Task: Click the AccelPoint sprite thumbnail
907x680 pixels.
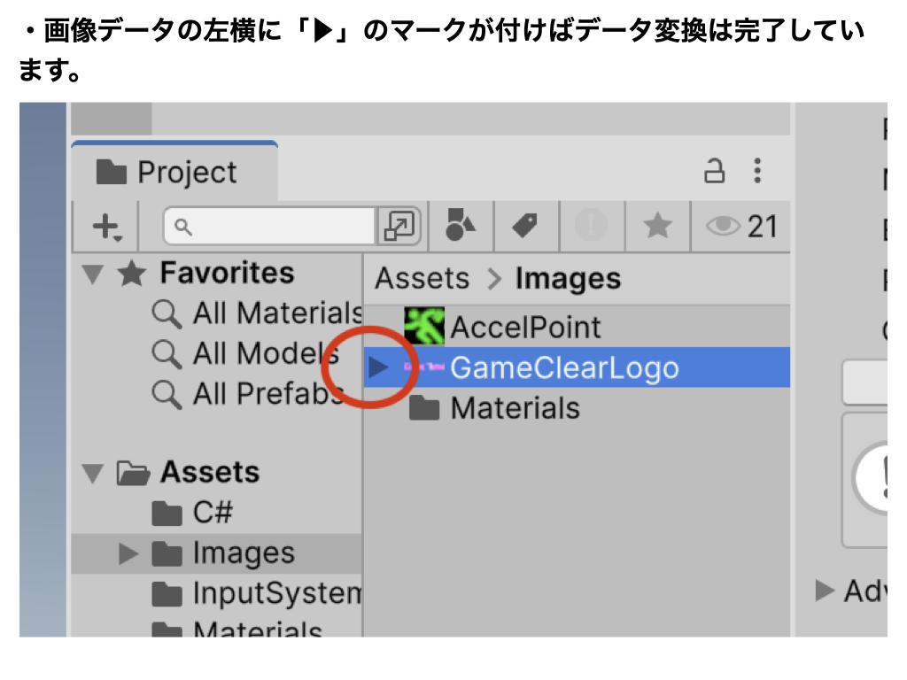Action: pyautogui.click(x=424, y=327)
